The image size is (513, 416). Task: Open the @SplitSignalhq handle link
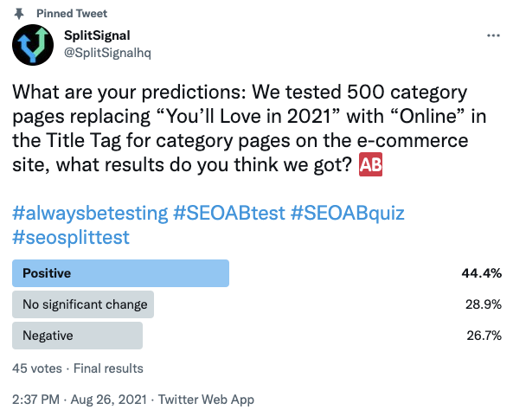tap(107, 53)
